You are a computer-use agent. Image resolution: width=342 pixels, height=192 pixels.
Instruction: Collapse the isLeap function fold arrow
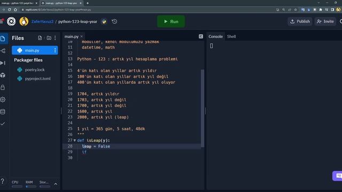pos(75,140)
